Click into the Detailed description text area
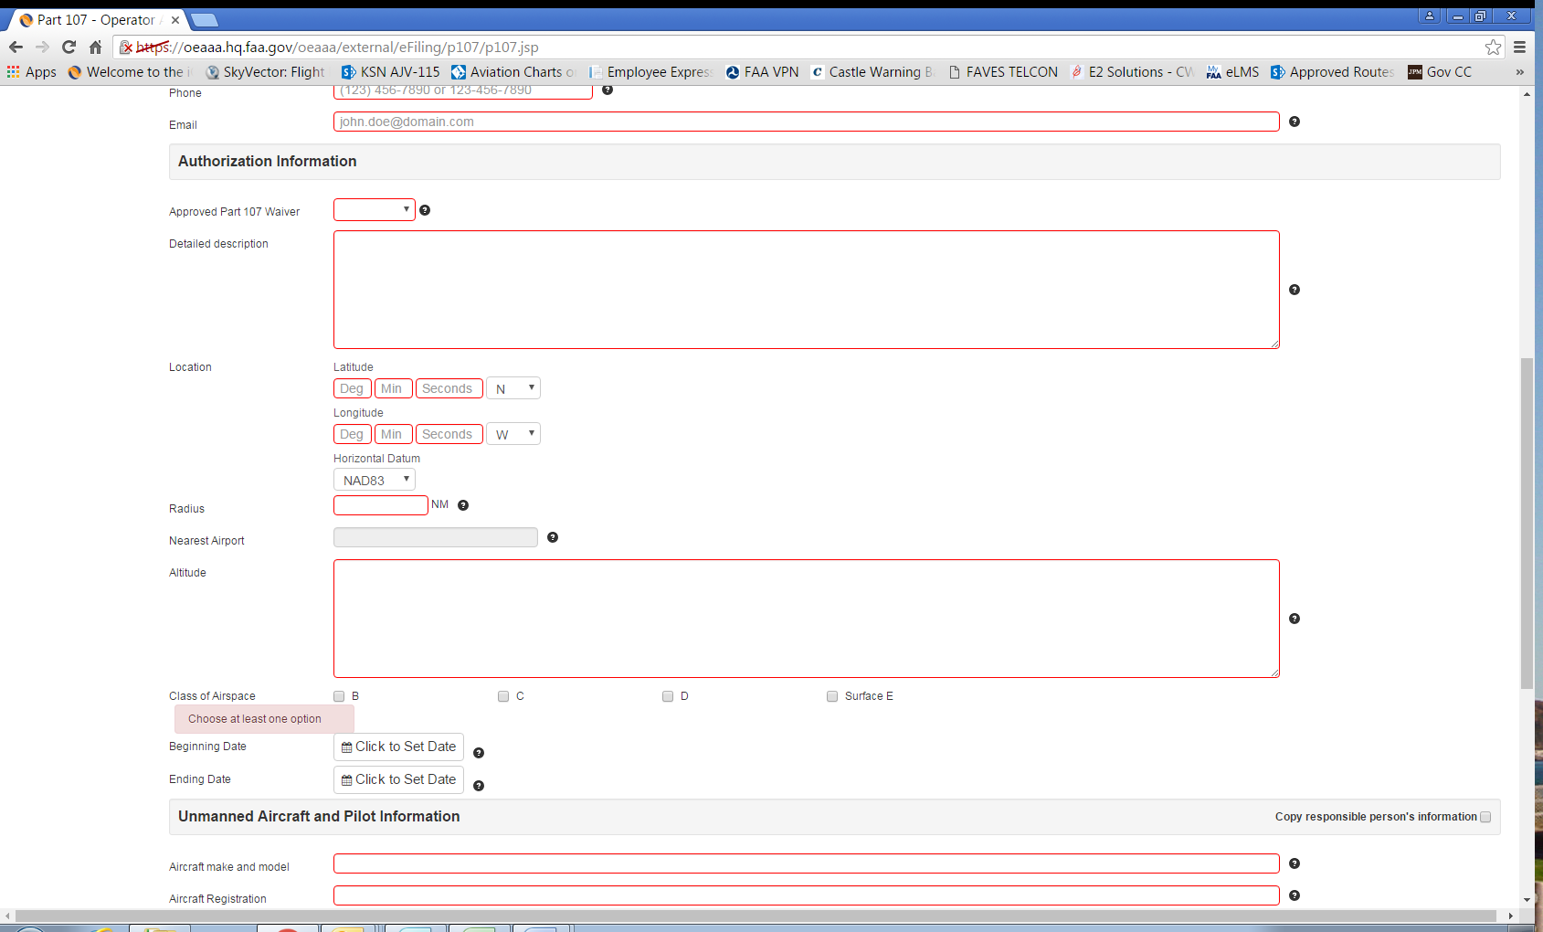1543x932 pixels. (x=806, y=290)
